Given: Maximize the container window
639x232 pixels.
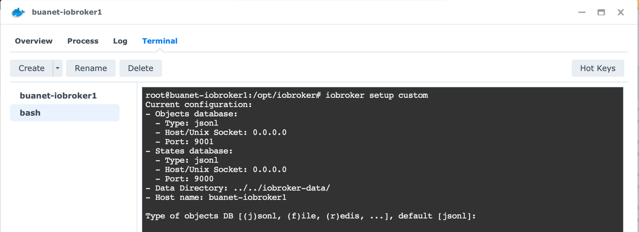Looking at the screenshot, I should (601, 12).
